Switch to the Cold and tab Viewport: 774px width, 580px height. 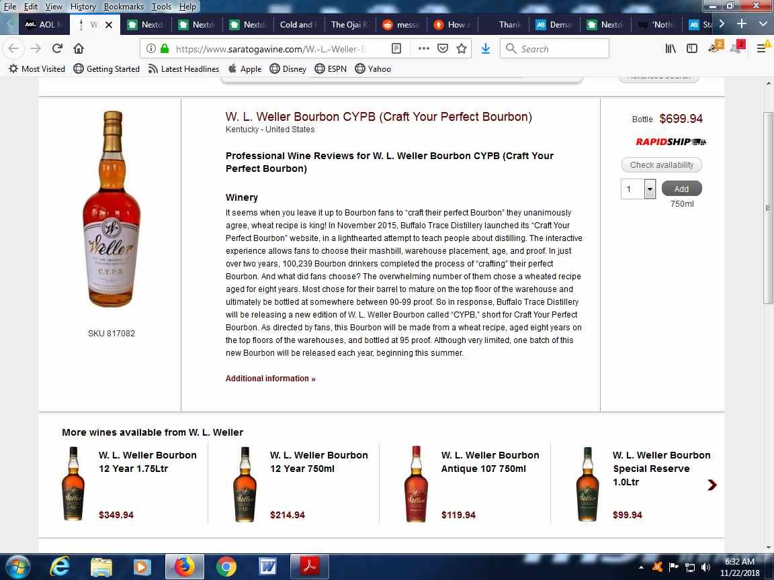[x=297, y=25]
